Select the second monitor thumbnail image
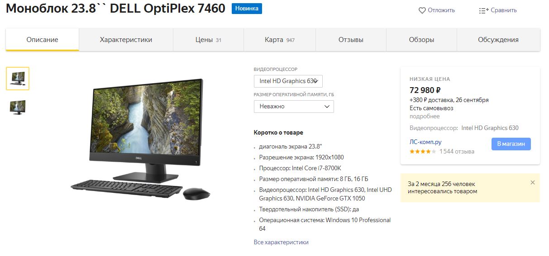Viewport: 549px width, 256px height. point(18,107)
